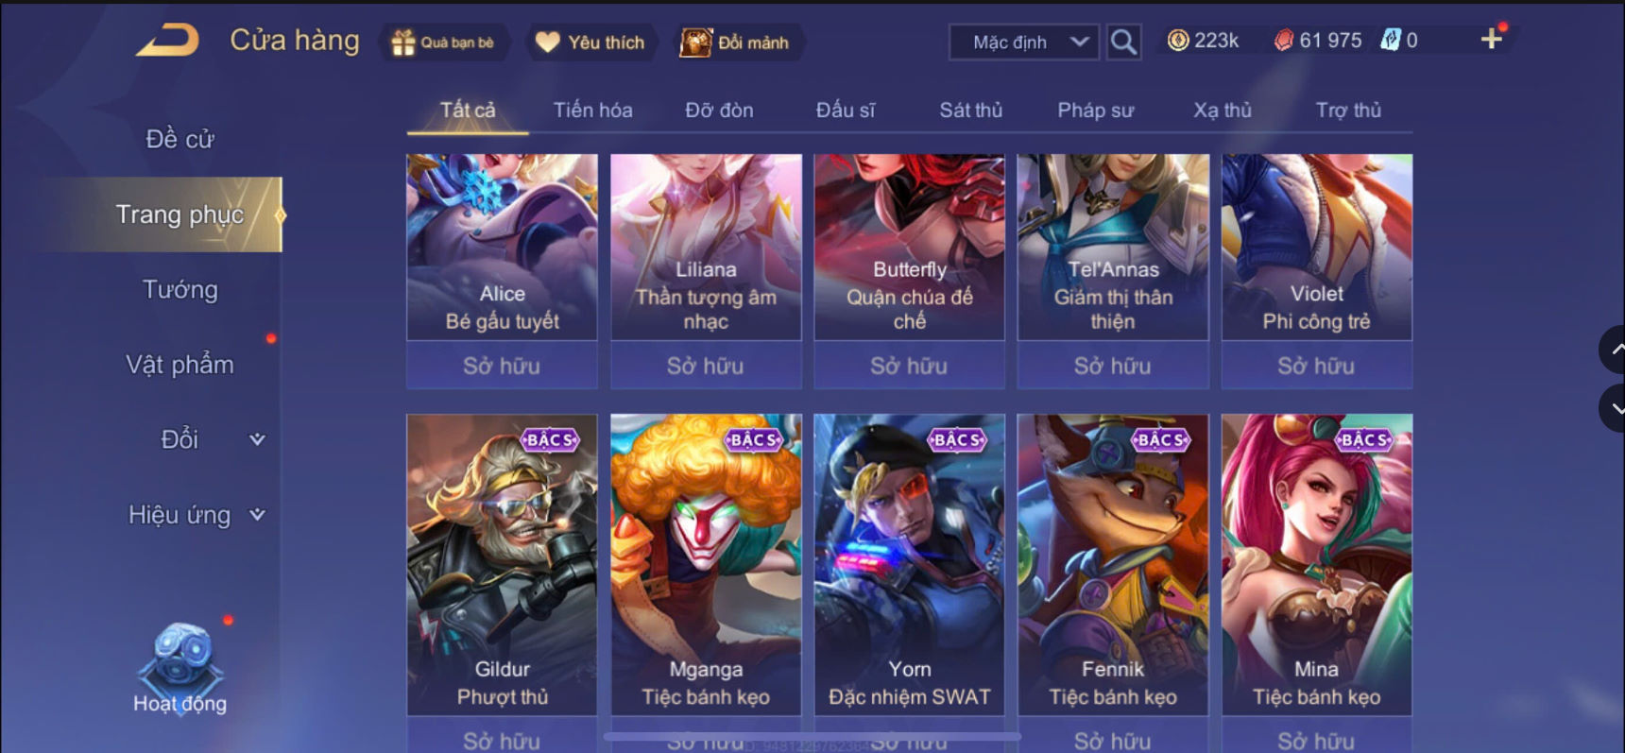Open the Yorn Đặc nhiệm SWAT skin card

pos(909,564)
